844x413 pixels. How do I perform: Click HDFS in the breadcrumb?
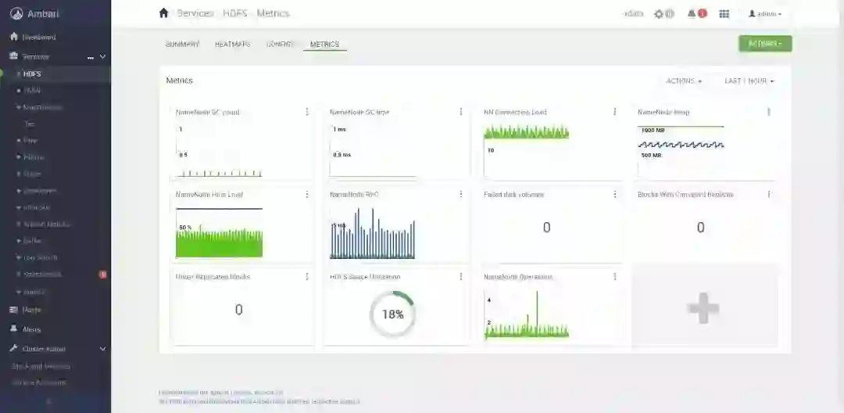pyautogui.click(x=235, y=13)
